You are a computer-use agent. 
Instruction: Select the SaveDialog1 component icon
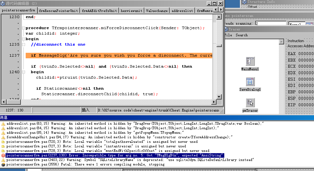coord(250,82)
